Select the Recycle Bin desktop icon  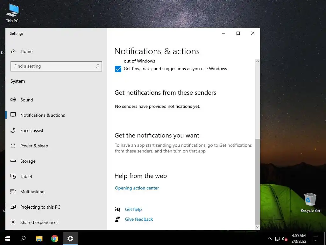coord(310,203)
